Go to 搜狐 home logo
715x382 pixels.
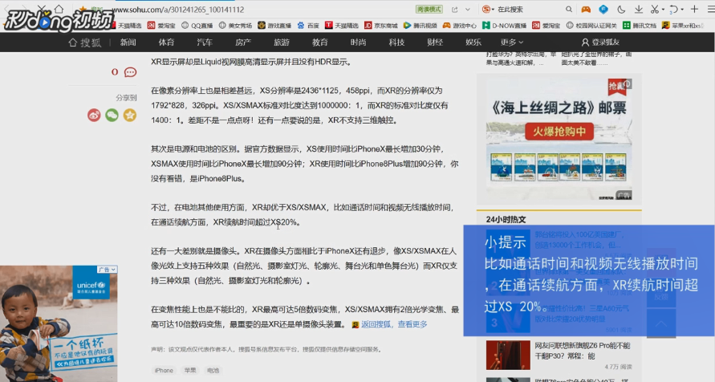point(85,43)
